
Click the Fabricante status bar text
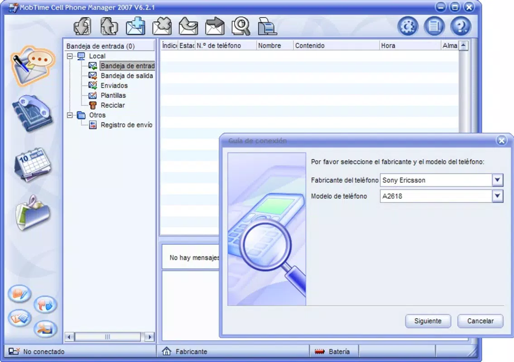point(191,352)
